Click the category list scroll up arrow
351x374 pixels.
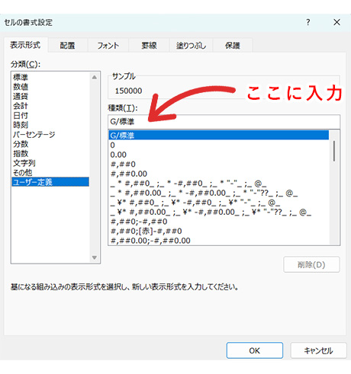pyautogui.click(x=95, y=77)
